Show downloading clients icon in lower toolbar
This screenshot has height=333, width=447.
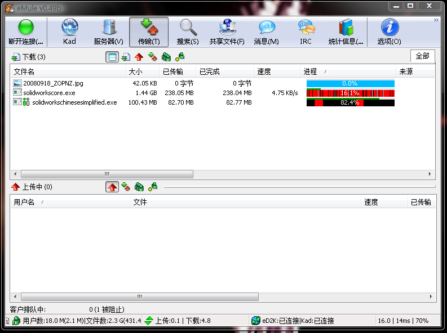[x=126, y=187]
